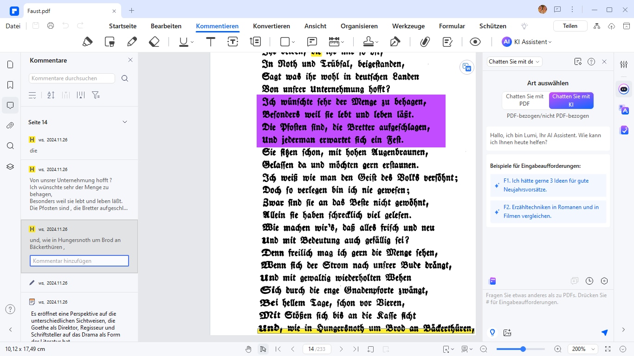Add a text callout annotation

pyautogui.click(x=255, y=42)
